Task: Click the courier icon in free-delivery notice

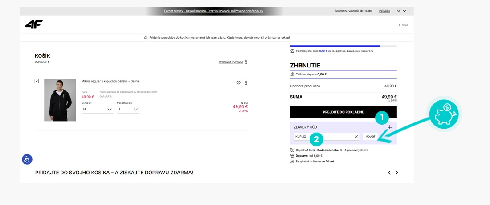Action: click(x=292, y=51)
